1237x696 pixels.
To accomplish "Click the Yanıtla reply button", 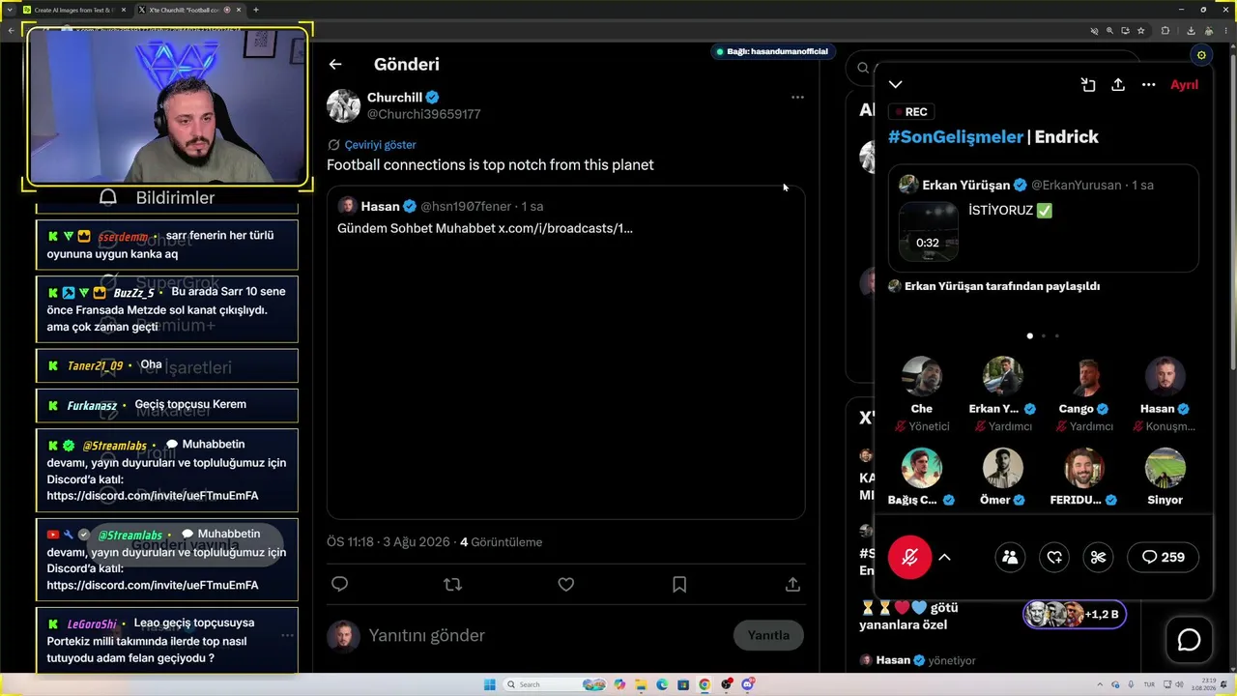I will (768, 635).
